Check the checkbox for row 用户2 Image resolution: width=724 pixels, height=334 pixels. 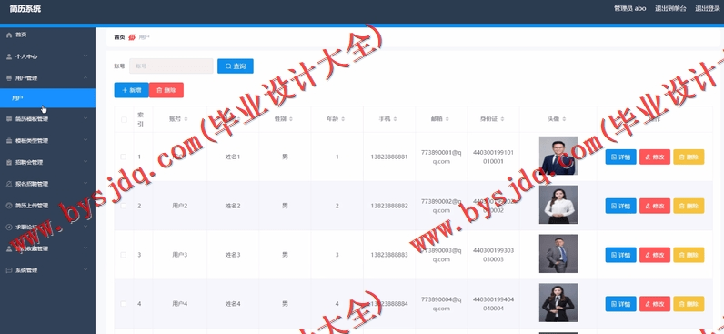(x=124, y=206)
